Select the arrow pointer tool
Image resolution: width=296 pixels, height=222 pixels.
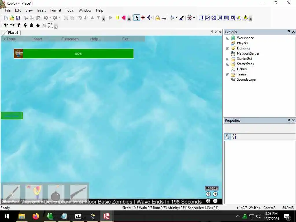(137, 18)
